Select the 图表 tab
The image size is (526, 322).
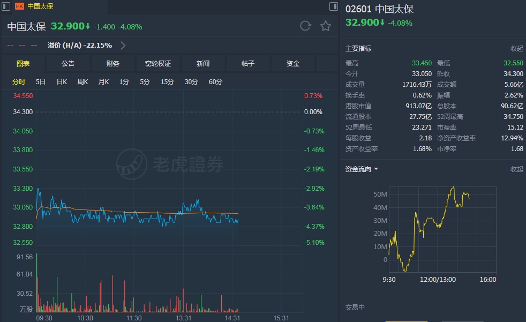[23, 64]
